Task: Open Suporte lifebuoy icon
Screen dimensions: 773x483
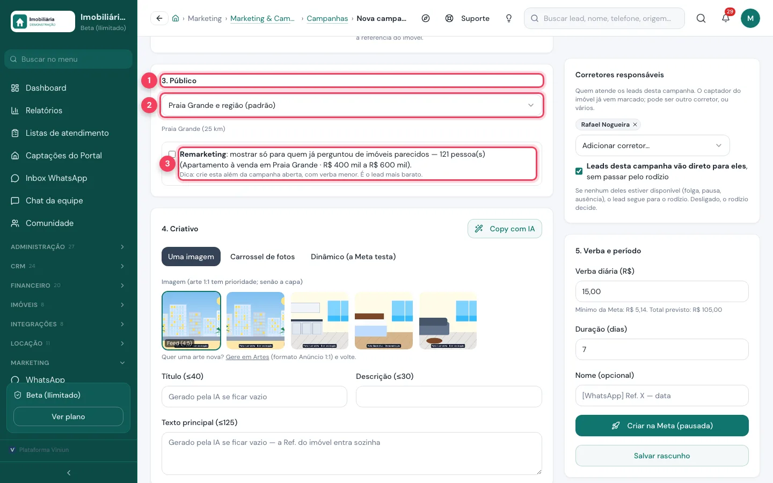Action: (x=449, y=18)
